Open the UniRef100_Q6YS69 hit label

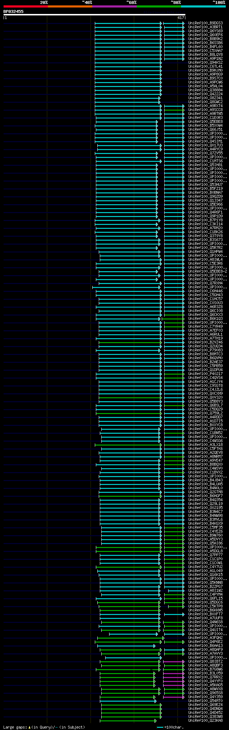coord(205,31)
